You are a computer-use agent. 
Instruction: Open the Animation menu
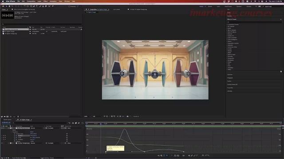click(x=53, y=1)
